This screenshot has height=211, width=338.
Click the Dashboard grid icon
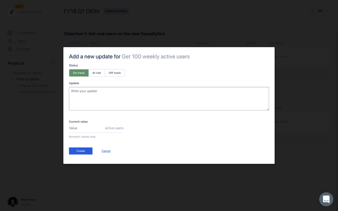10,33
